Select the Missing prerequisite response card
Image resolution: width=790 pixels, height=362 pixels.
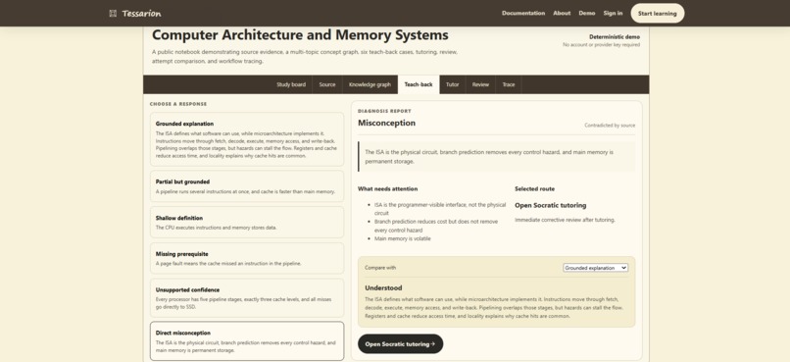pos(247,258)
